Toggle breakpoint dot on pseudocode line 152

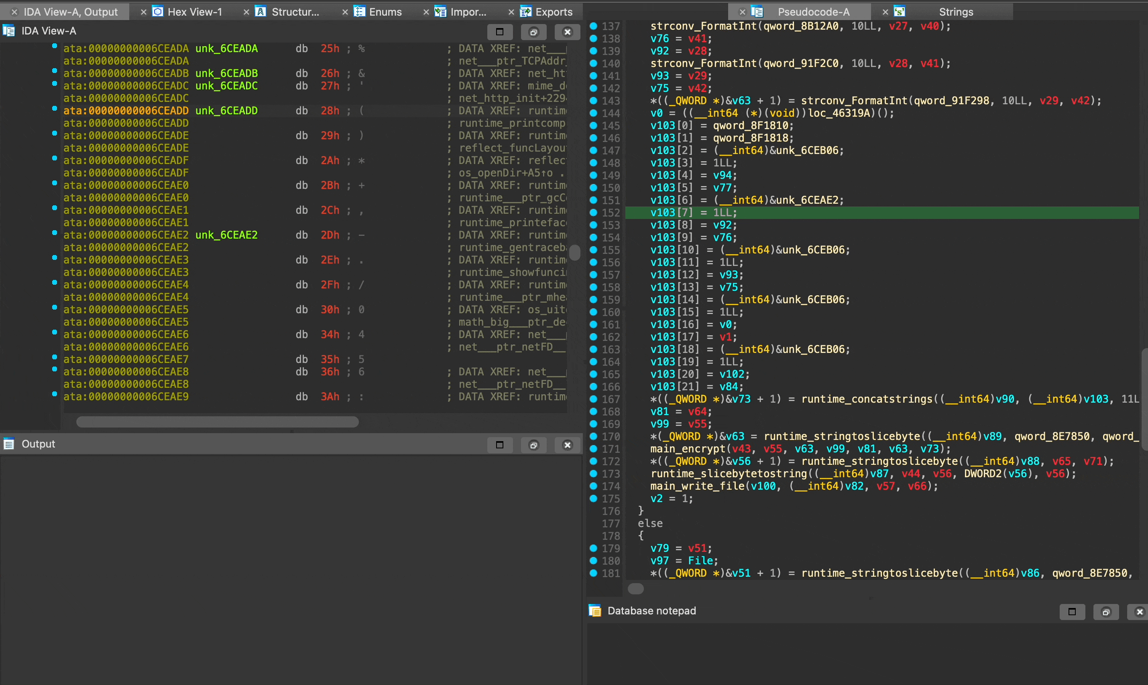click(x=594, y=212)
